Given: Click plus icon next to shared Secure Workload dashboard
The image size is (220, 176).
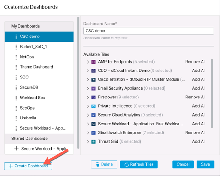Looking at the screenshot, I should [17, 148].
